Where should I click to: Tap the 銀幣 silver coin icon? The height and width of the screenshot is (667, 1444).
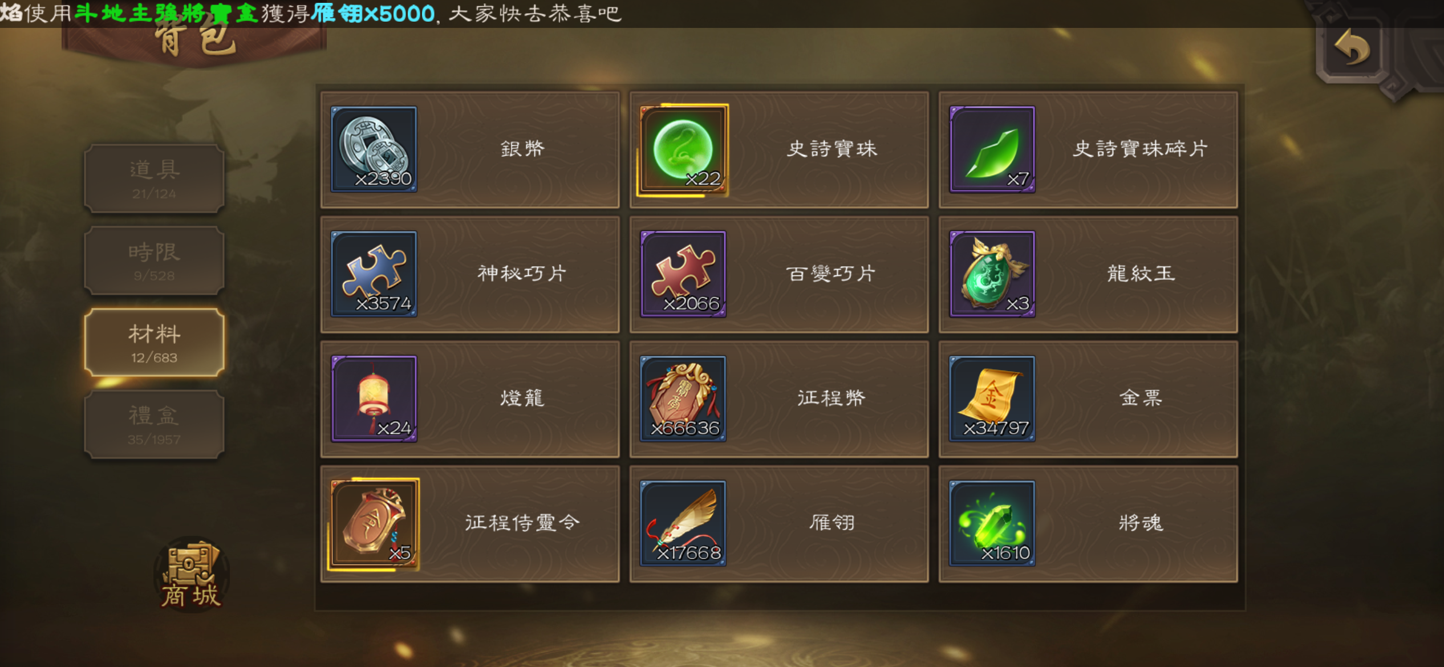coord(374,149)
